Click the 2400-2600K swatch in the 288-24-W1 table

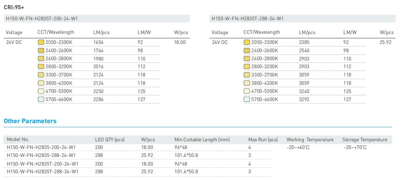pyautogui.click(x=246, y=51)
